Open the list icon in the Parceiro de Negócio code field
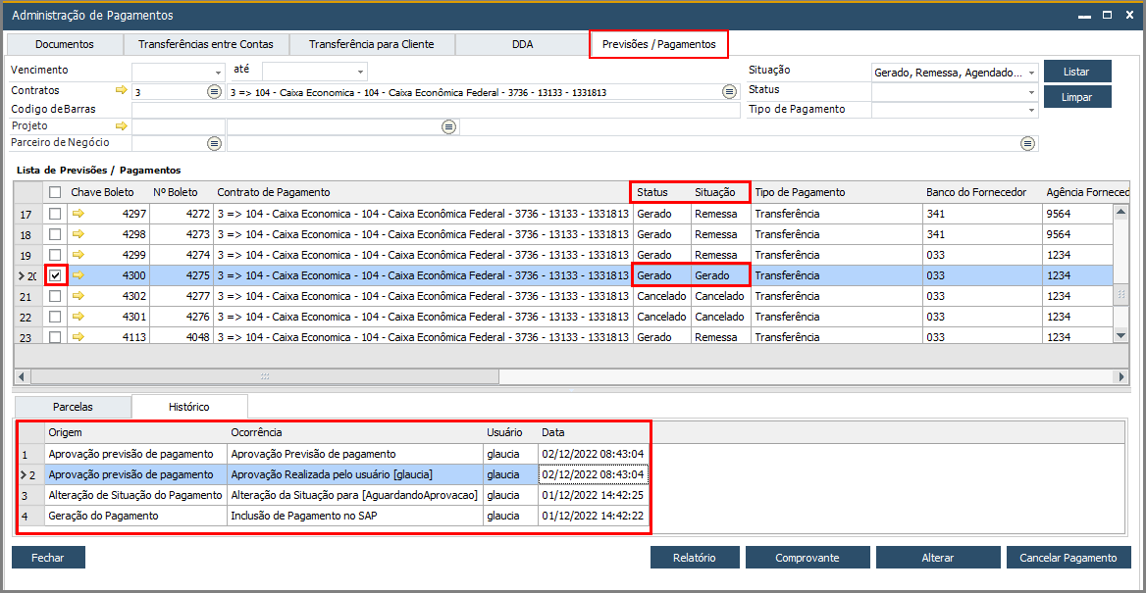The height and width of the screenshot is (593, 1146). coord(214,144)
